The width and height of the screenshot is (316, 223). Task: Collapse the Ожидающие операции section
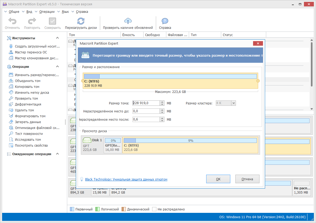pyautogui.click(x=57, y=154)
